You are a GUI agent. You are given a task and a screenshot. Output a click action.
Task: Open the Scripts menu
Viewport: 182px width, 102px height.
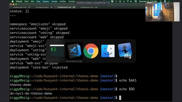[x=54, y=1]
